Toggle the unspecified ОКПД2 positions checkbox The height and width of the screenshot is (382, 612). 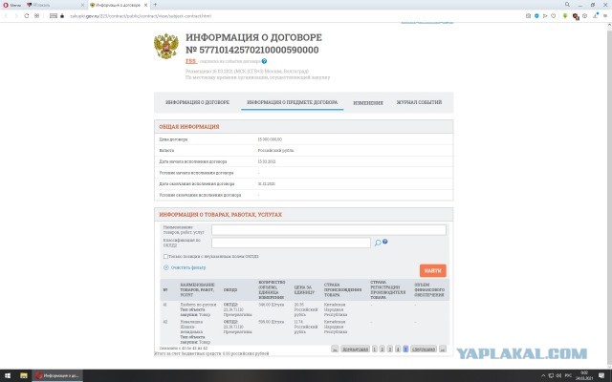[165, 257]
